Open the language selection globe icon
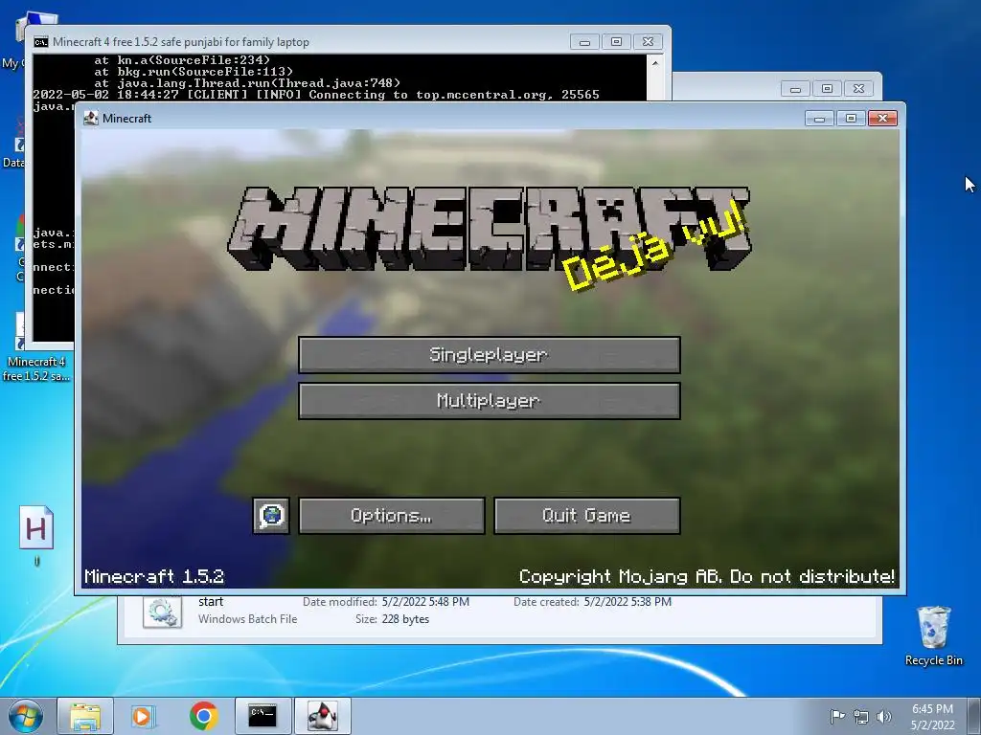This screenshot has width=981, height=735. pyautogui.click(x=271, y=516)
